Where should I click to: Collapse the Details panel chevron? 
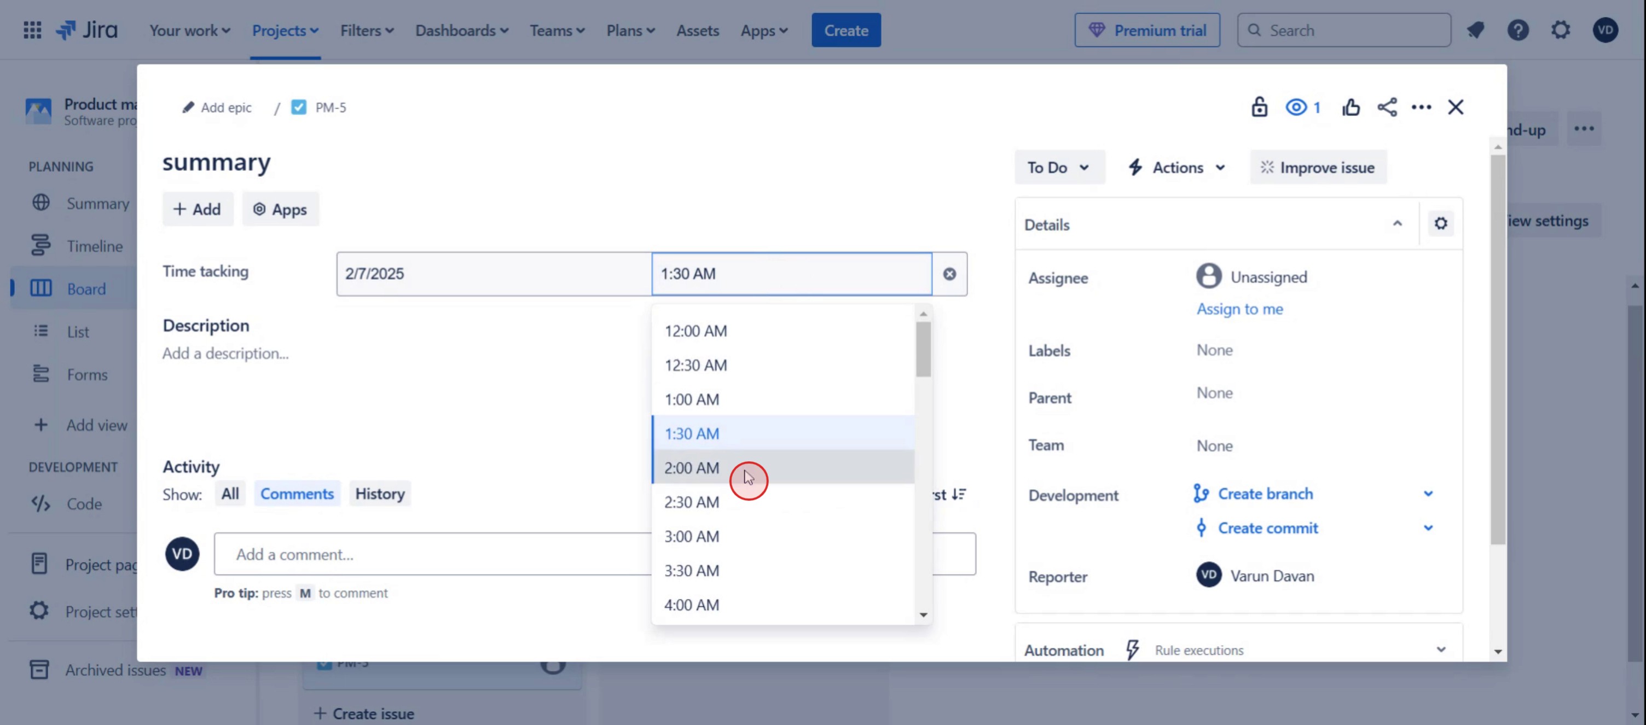1398,224
